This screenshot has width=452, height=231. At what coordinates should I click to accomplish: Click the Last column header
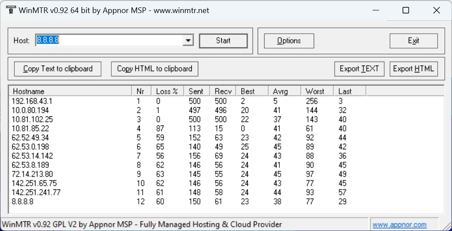[x=350, y=92]
